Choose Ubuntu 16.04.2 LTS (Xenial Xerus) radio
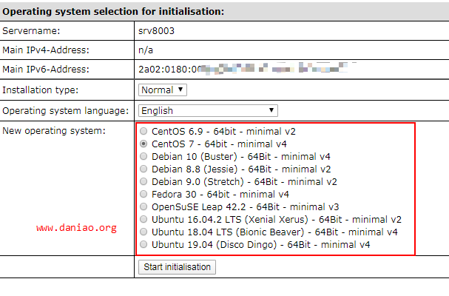449x296 pixels. point(144,220)
